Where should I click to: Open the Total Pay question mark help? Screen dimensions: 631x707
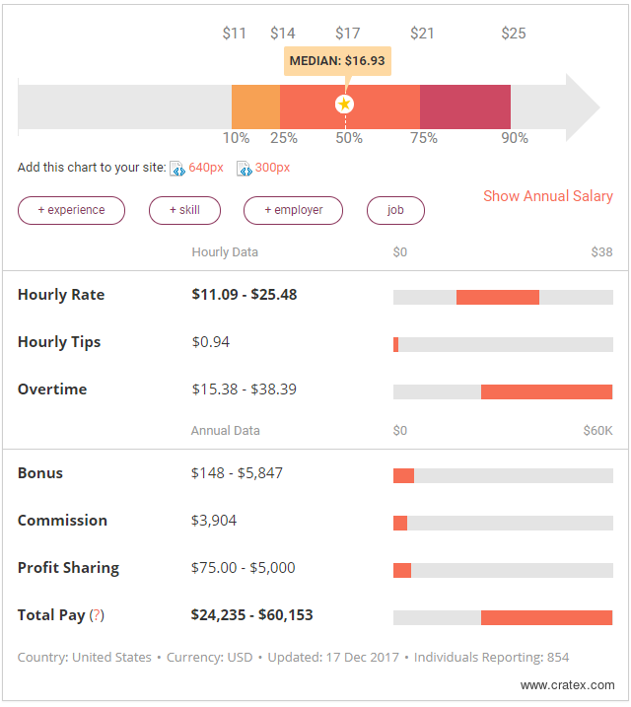pyautogui.click(x=97, y=615)
